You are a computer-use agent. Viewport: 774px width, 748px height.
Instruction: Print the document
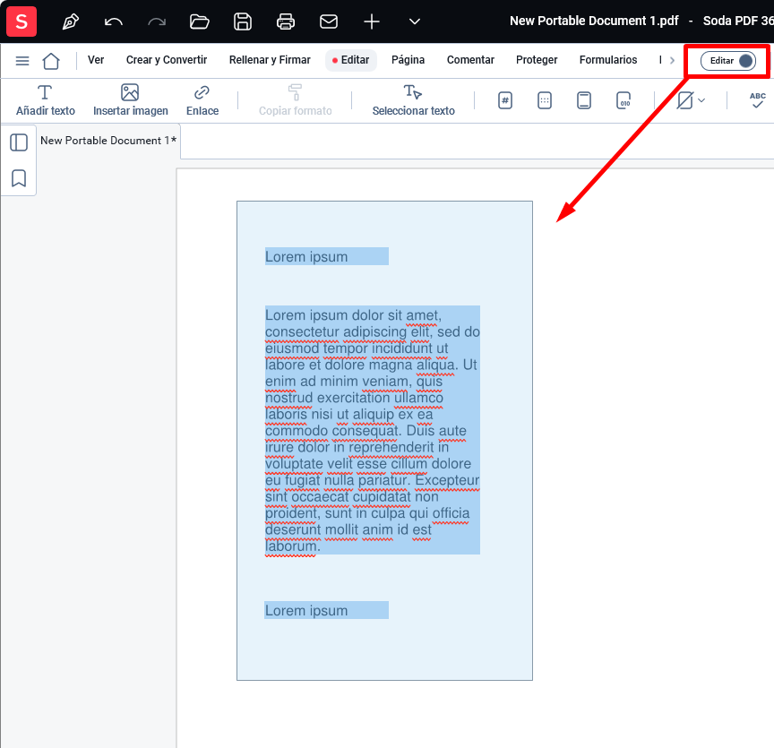[285, 21]
